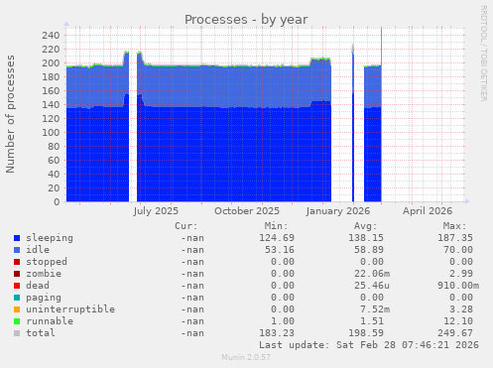Click the sleeping legend color swatch
493x368 pixels.
click(17, 238)
